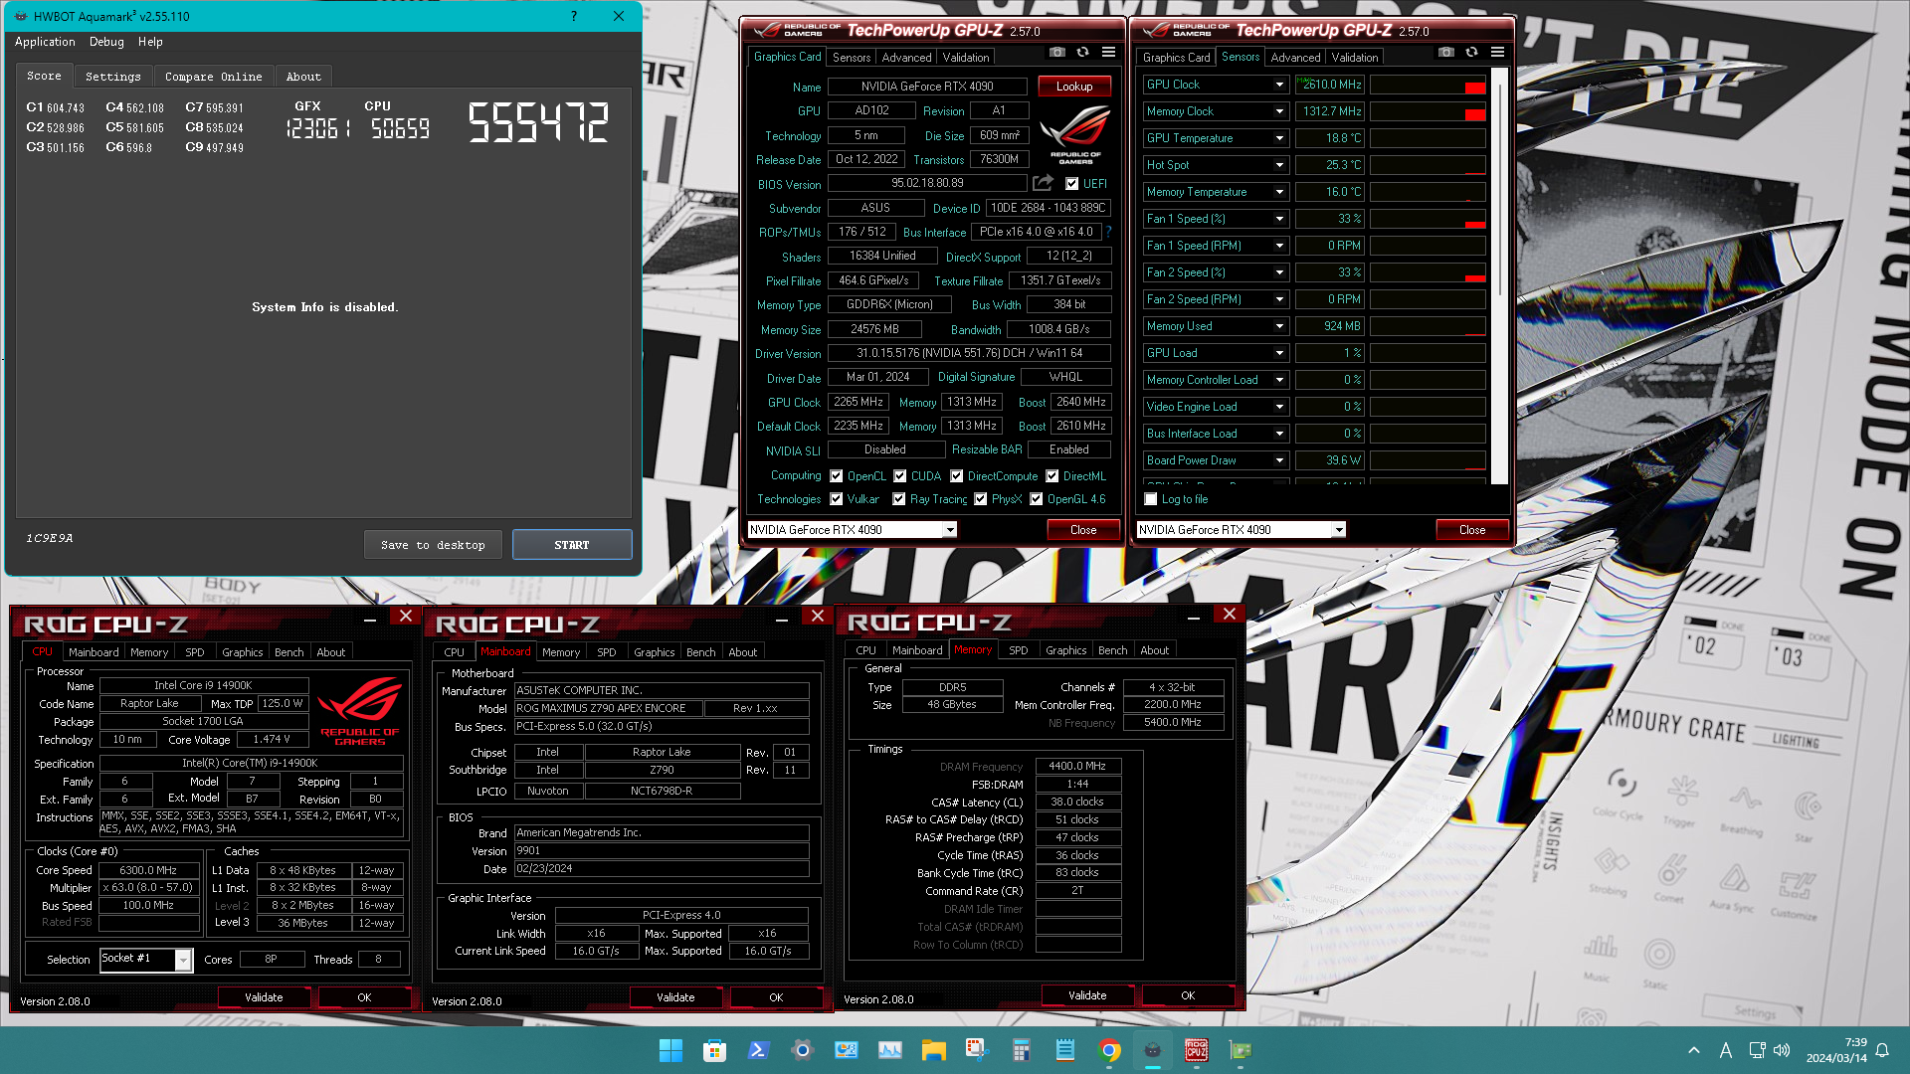Toggle the Vulkan checkbox
Image resolution: width=1910 pixels, height=1074 pixels.
(x=837, y=499)
